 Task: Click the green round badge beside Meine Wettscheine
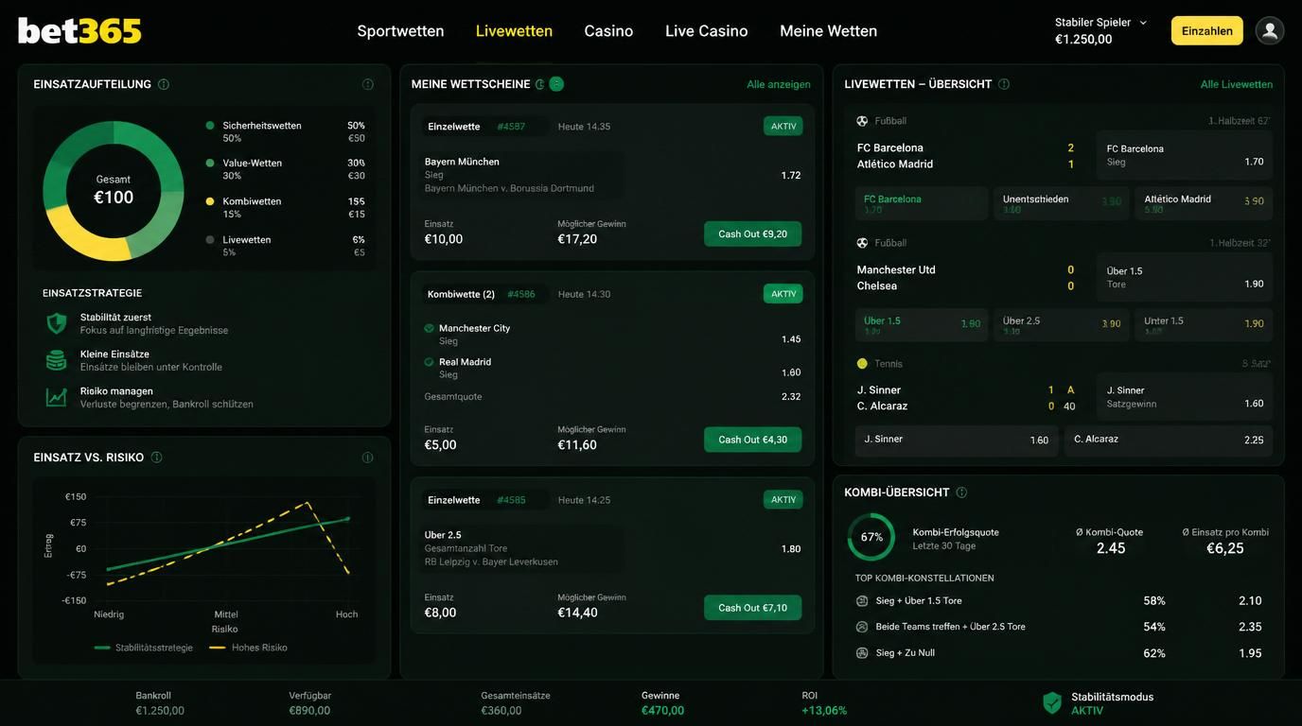tap(556, 84)
